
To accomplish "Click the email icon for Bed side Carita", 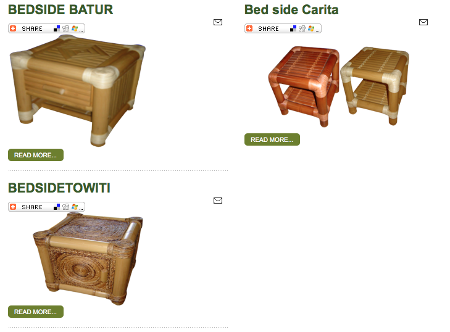I will point(423,22).
